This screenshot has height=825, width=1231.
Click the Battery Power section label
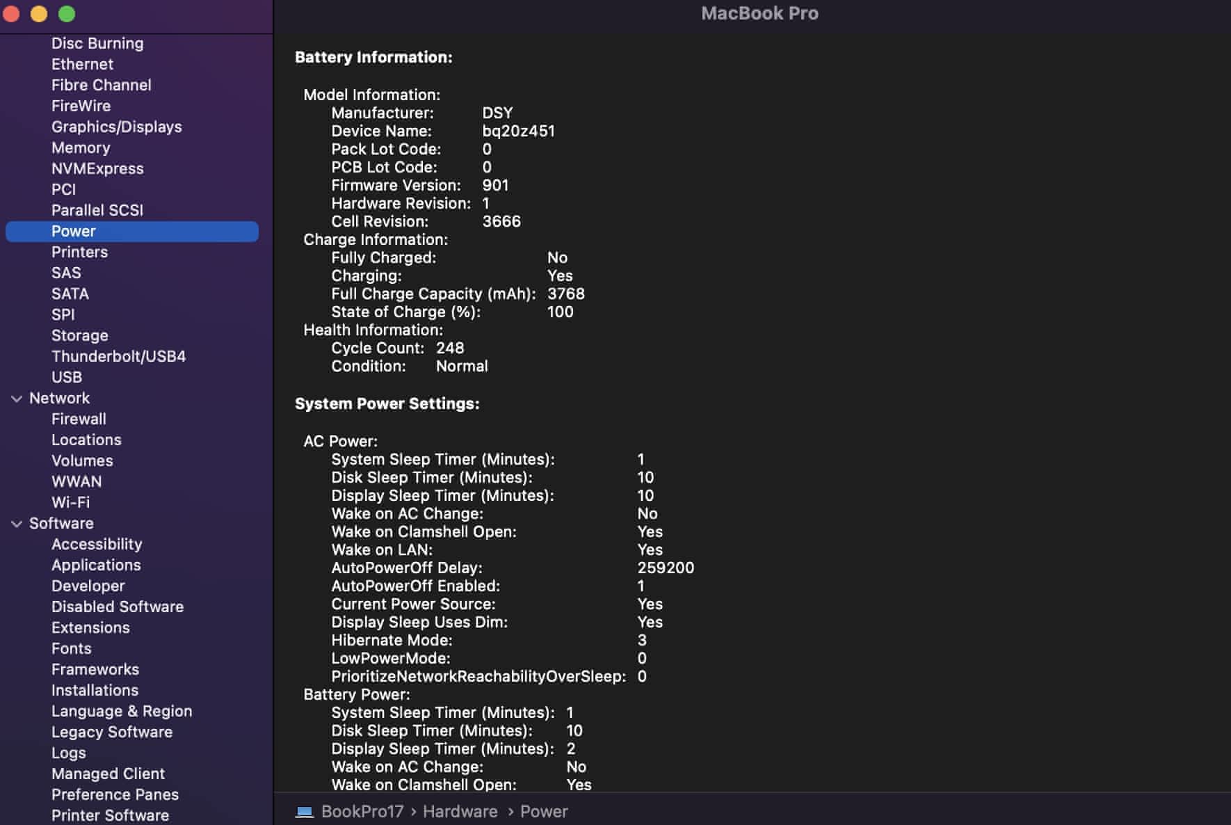(x=357, y=694)
